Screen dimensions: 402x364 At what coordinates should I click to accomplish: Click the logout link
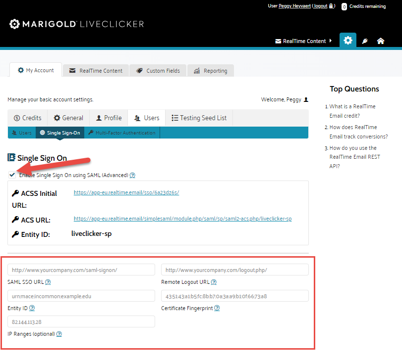(x=320, y=6)
